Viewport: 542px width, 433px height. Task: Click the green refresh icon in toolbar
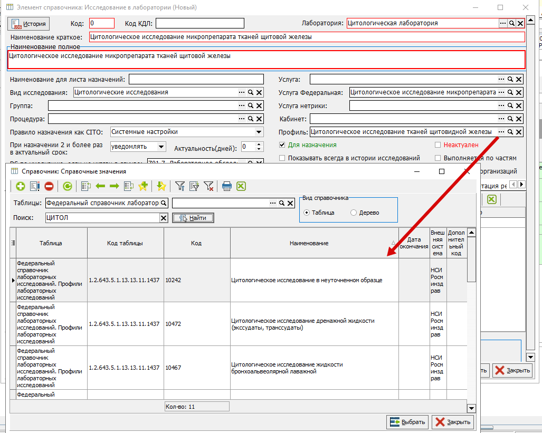tap(68, 186)
